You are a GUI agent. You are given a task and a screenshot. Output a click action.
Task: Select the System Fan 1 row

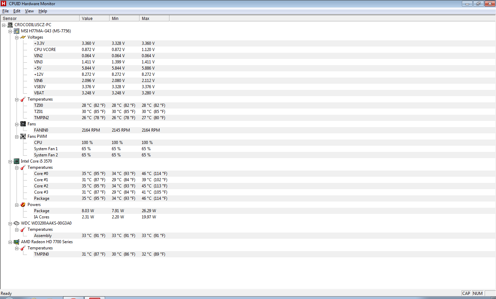[265, 149]
